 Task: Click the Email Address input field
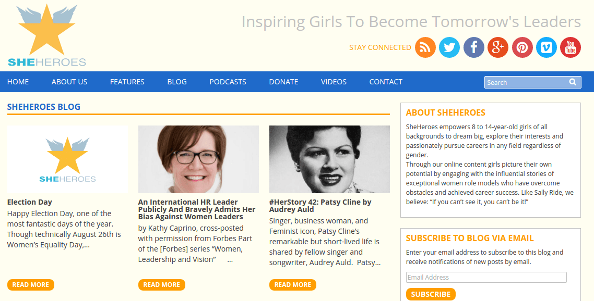click(x=486, y=278)
